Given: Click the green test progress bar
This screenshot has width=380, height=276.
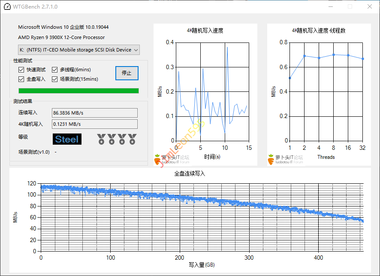Looking at the screenshot, I should tap(78, 91).
